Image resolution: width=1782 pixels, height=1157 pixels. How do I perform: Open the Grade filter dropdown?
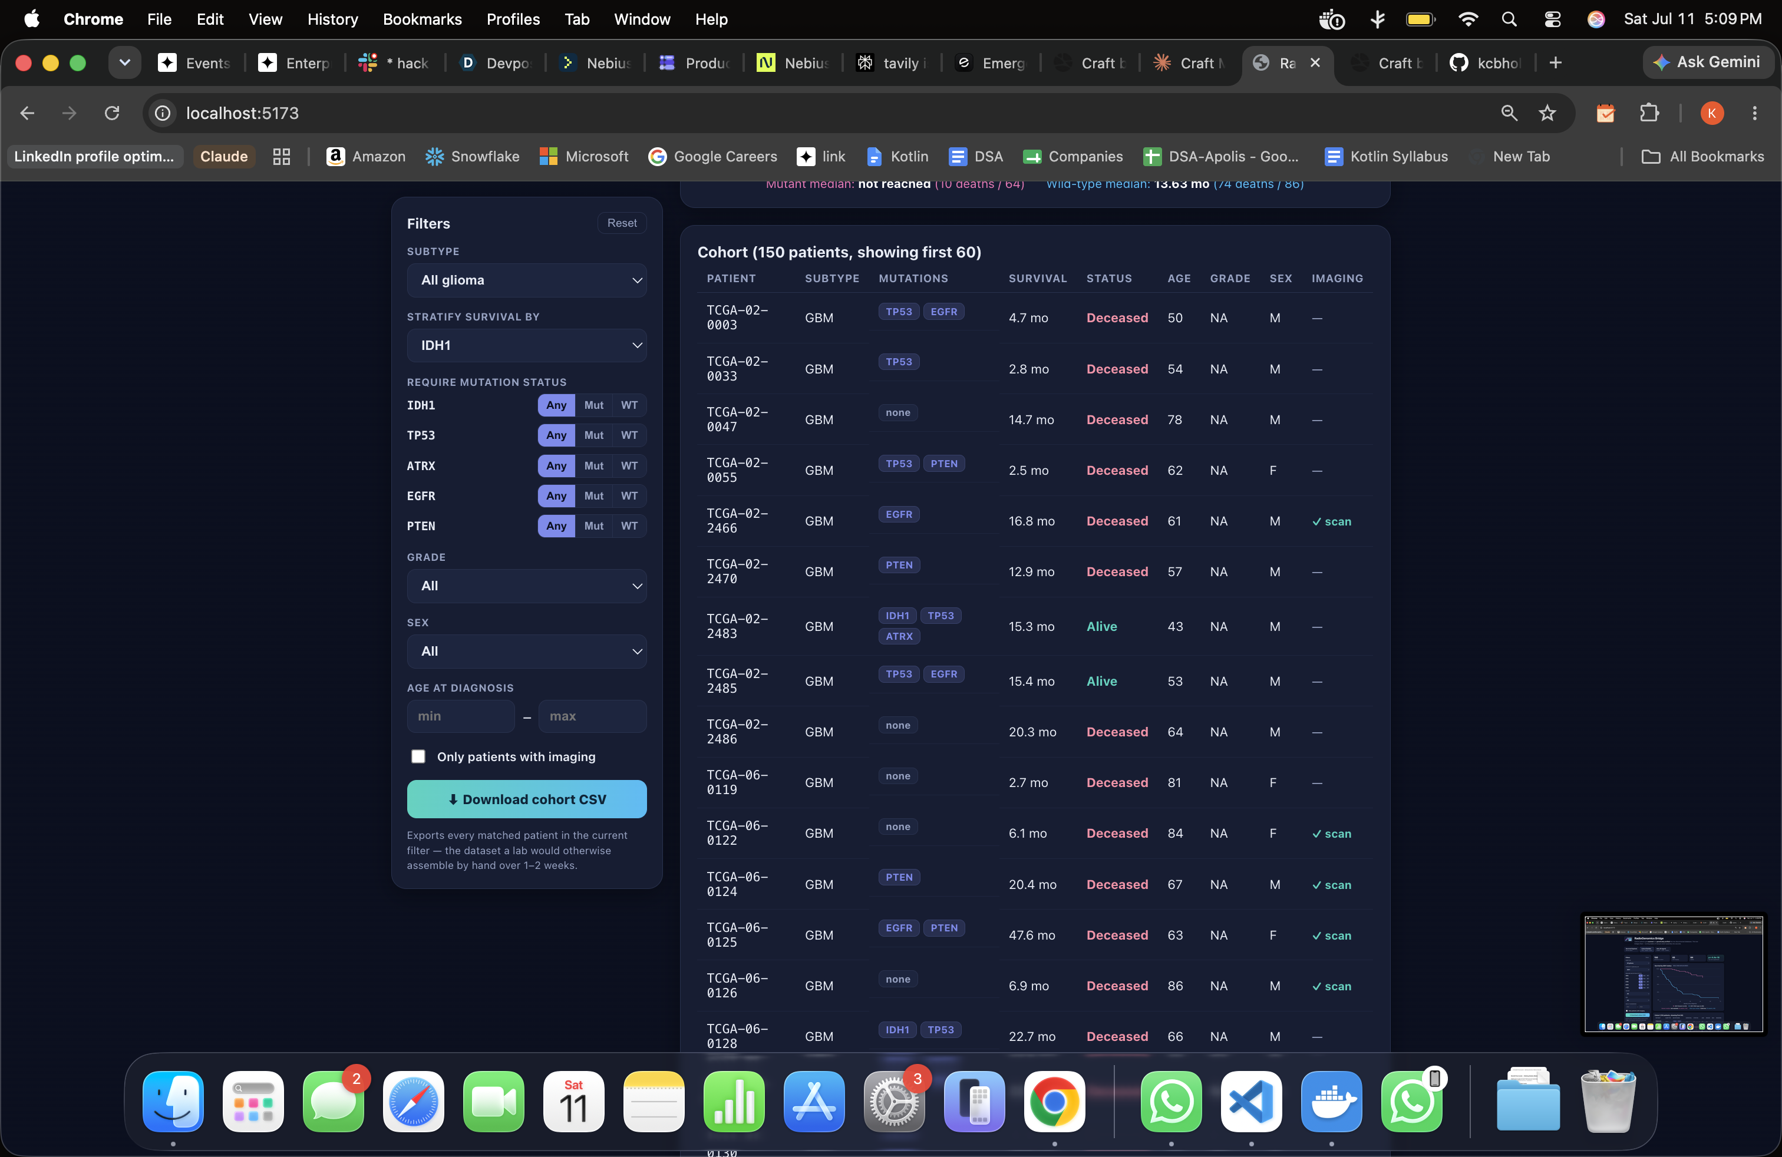tap(526, 585)
